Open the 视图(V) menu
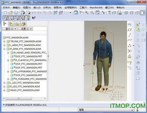 tap(27, 8)
